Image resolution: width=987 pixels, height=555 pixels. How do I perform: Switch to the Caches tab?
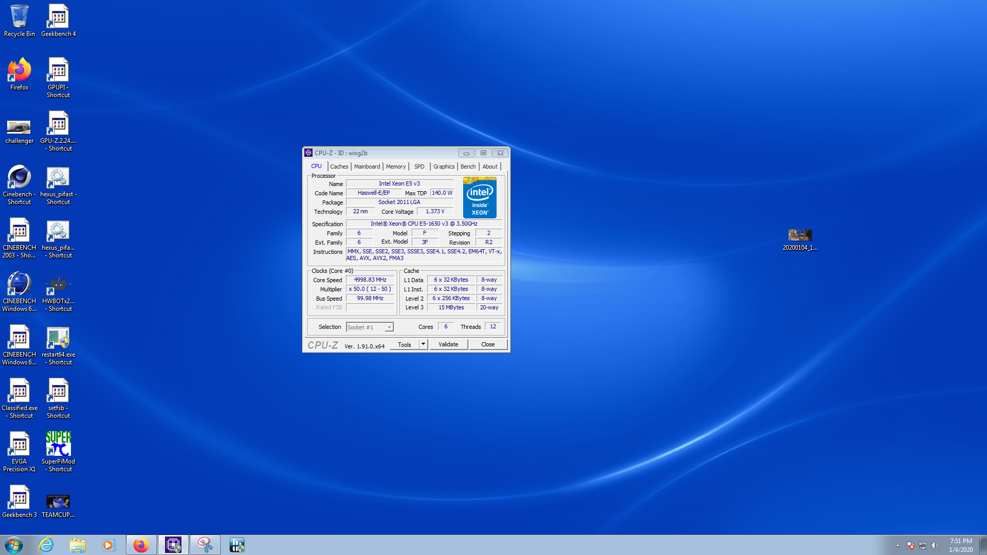coord(339,166)
